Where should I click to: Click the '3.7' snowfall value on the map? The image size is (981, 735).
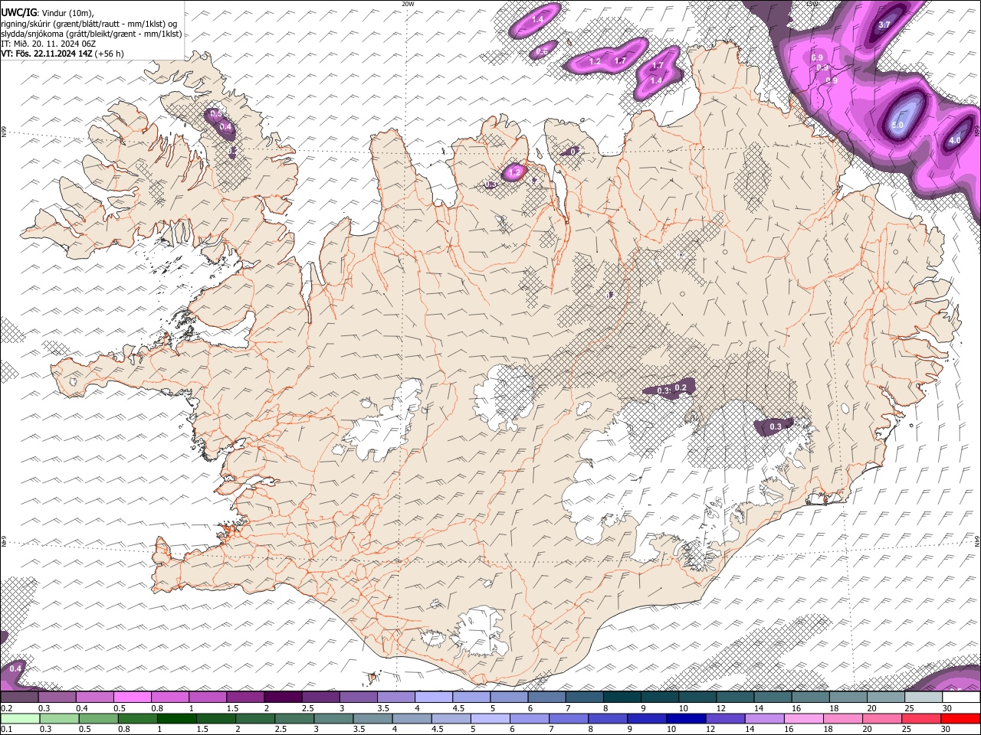[884, 24]
